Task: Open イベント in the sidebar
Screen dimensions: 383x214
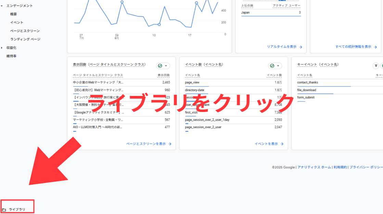Action: coord(17,23)
